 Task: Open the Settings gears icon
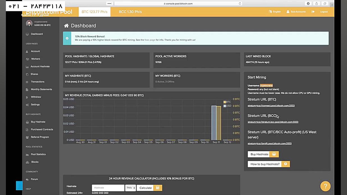pos(27,105)
